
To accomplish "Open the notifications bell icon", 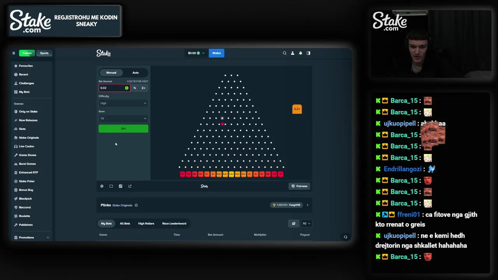I will [300, 53].
